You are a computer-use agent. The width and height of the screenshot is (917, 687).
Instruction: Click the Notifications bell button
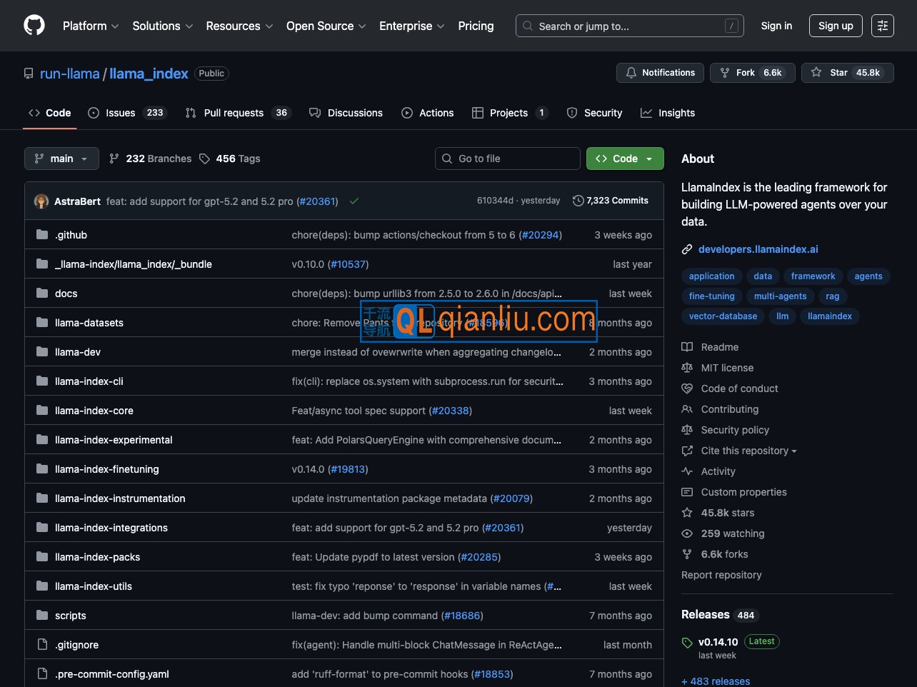point(660,73)
